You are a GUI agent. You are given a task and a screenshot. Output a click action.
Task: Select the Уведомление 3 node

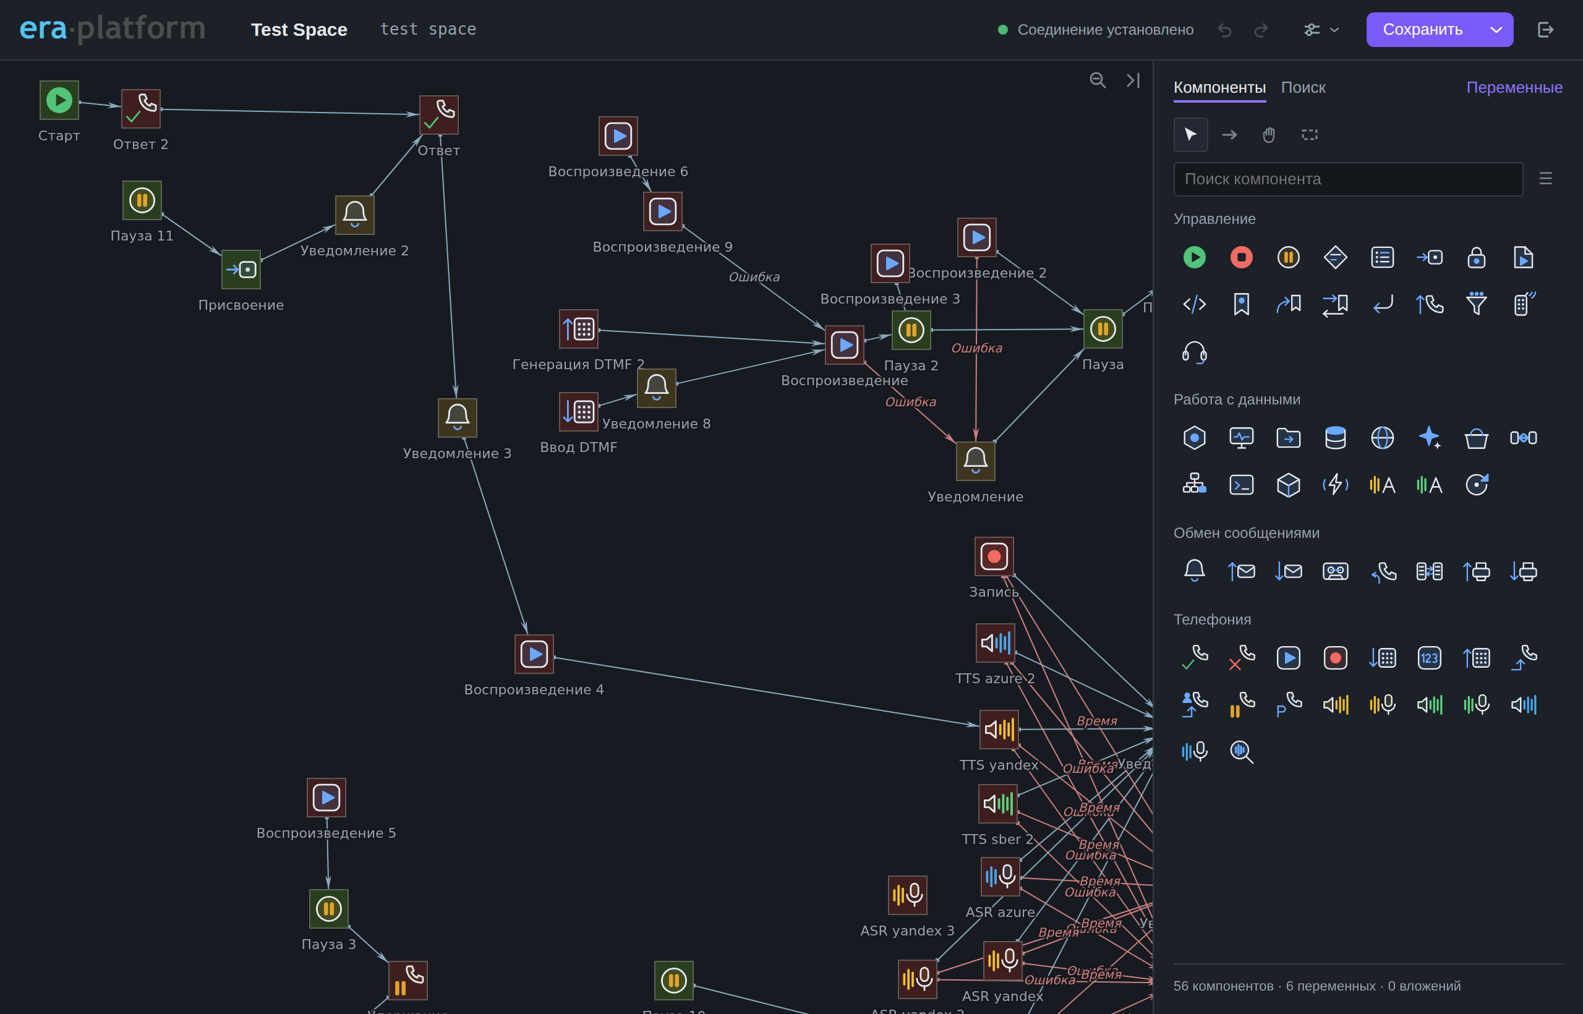[458, 417]
